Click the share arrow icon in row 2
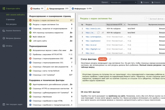 (103, 33)
